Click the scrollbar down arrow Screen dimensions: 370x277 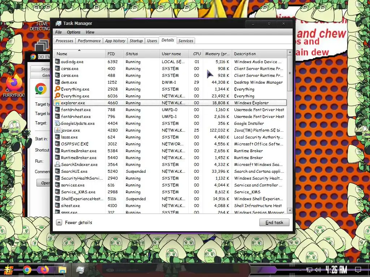pyautogui.click(x=290, y=210)
